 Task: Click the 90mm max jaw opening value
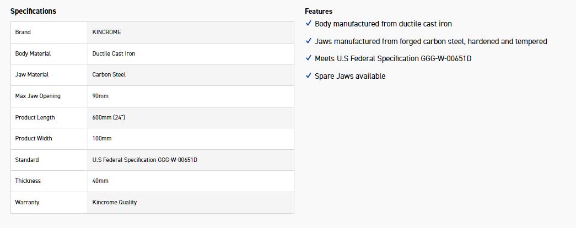tap(100, 96)
